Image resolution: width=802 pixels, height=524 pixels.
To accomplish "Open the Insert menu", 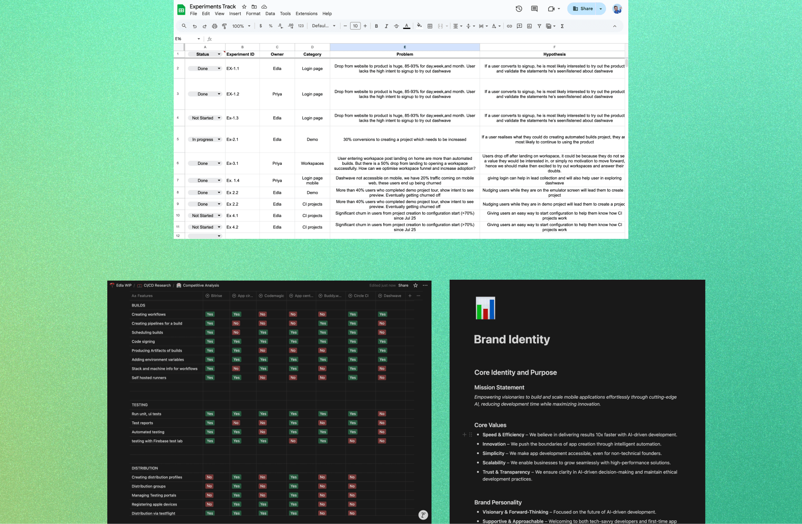I will [x=235, y=14].
